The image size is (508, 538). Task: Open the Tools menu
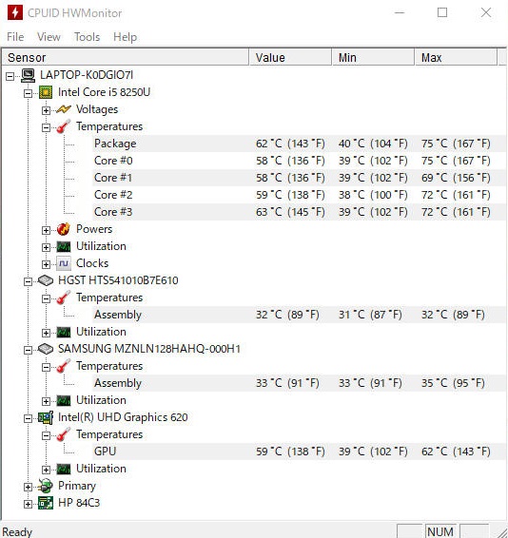(87, 37)
